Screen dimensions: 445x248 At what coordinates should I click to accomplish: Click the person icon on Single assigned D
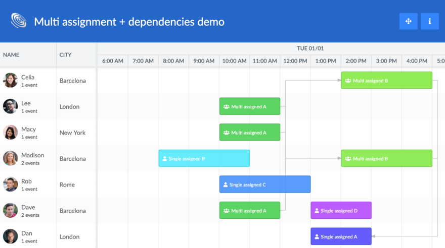pyautogui.click(x=316, y=211)
